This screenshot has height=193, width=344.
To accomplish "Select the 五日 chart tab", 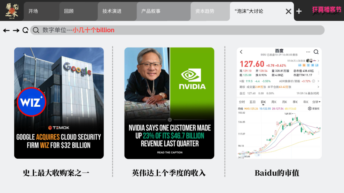I will (253, 102).
